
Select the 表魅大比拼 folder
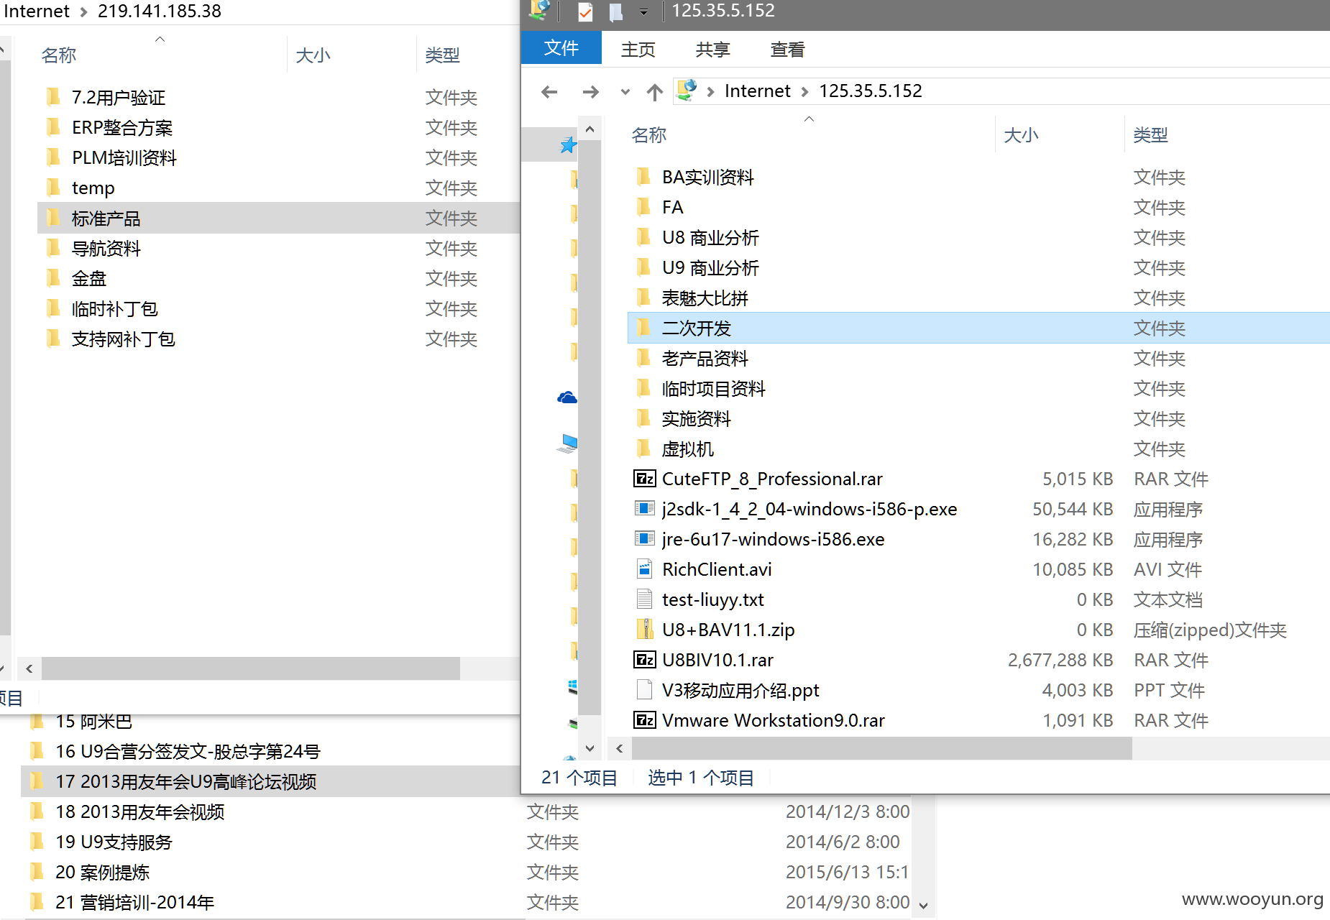[705, 298]
